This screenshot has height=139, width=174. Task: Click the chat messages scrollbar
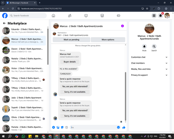pos(125,96)
